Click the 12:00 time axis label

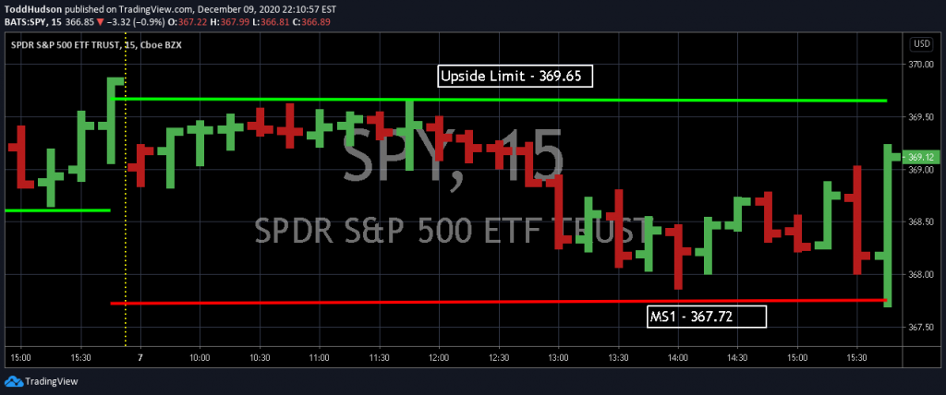click(x=439, y=357)
